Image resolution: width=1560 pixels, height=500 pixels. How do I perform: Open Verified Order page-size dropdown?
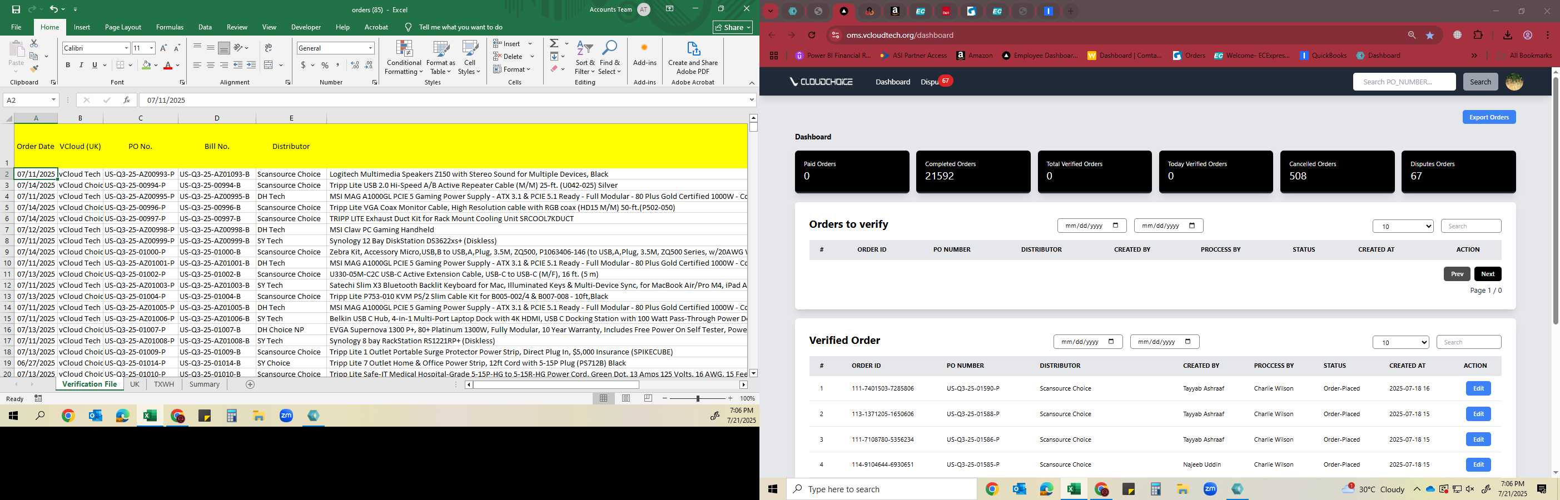(x=1401, y=342)
